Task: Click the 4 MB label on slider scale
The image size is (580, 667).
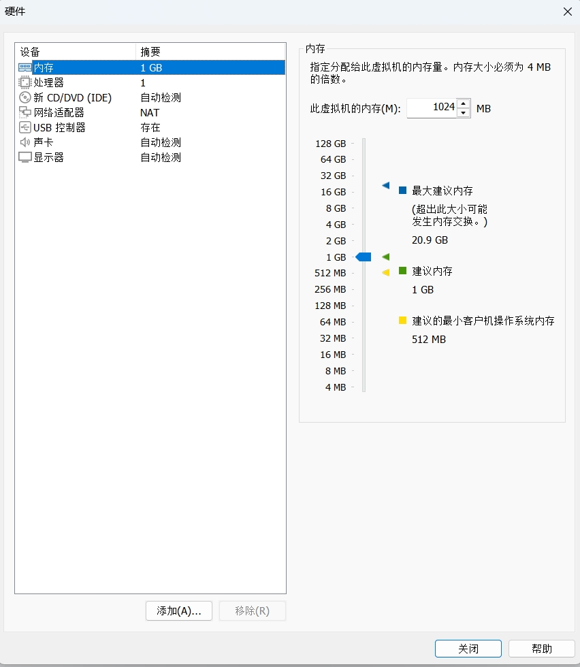Action: click(336, 387)
